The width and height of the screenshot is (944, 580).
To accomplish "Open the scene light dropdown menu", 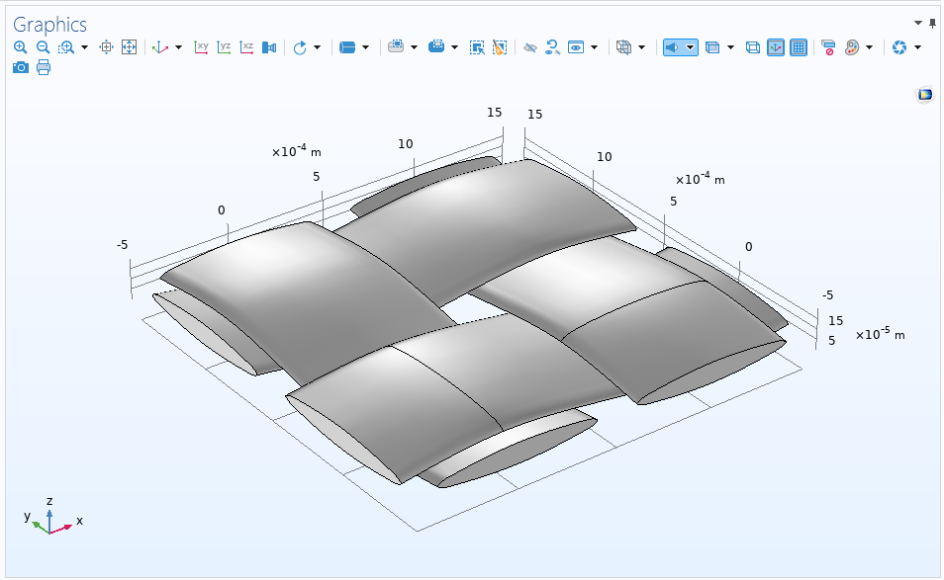I will (690, 47).
